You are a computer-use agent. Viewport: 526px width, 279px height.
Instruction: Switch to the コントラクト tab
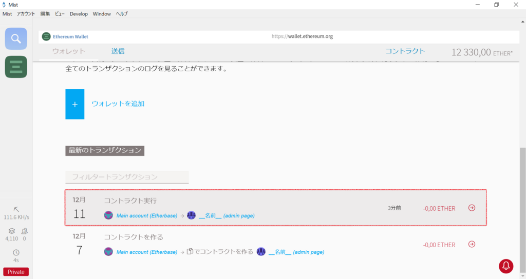click(x=405, y=51)
